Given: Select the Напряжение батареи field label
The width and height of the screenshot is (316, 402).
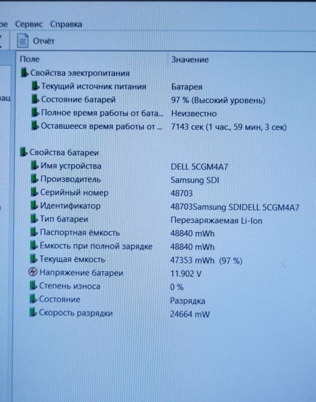Looking at the screenshot, I should pos(81,273).
